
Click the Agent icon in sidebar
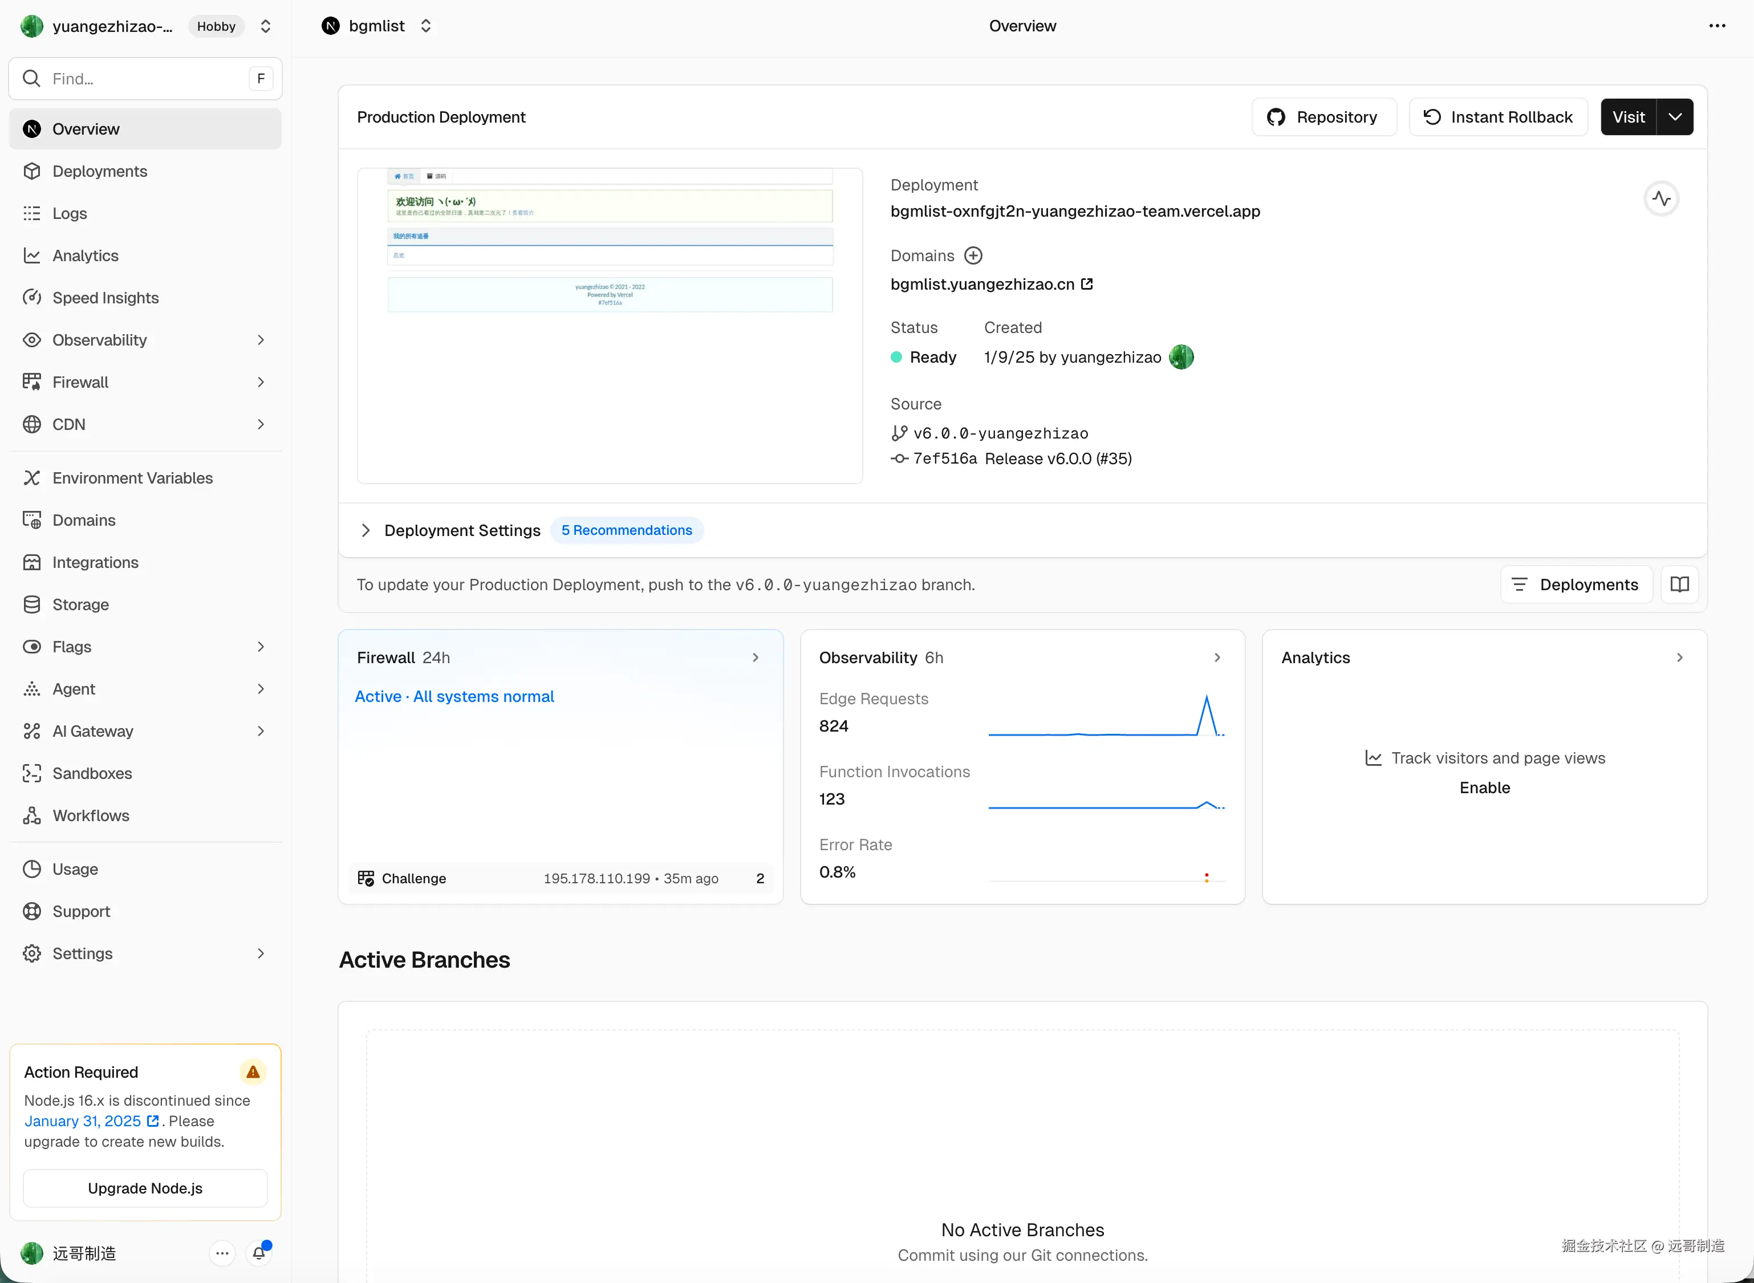click(32, 689)
